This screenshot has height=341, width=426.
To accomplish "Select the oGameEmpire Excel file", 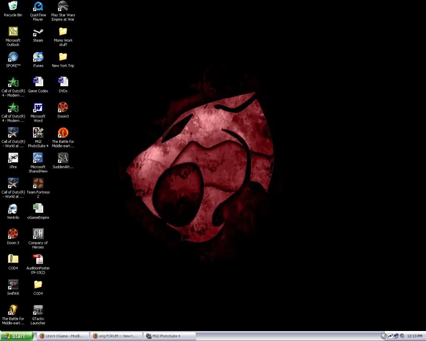I will tap(38, 208).
